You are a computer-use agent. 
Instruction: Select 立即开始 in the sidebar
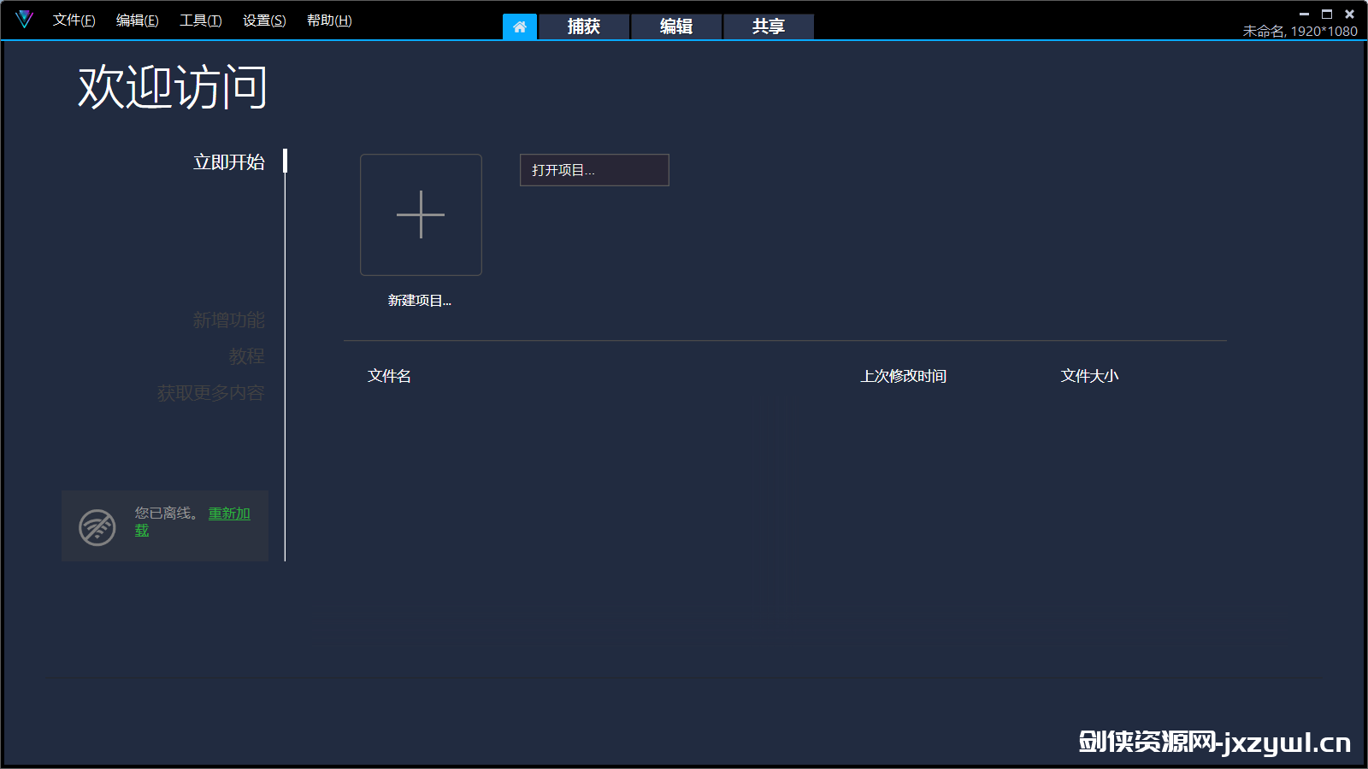pyautogui.click(x=228, y=162)
